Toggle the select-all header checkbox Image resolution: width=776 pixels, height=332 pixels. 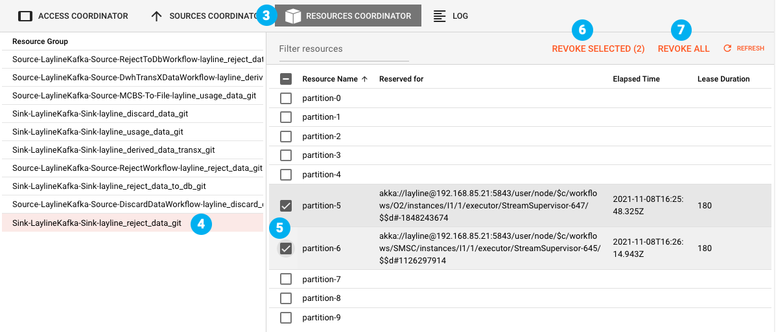(x=286, y=79)
